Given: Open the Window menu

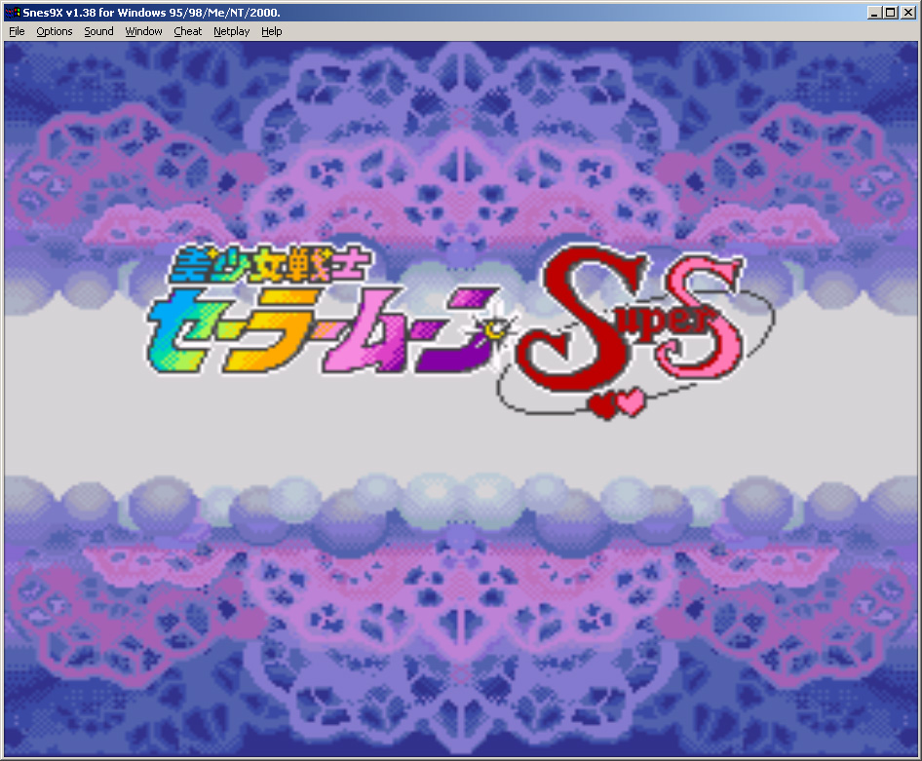Looking at the screenshot, I should (x=144, y=31).
